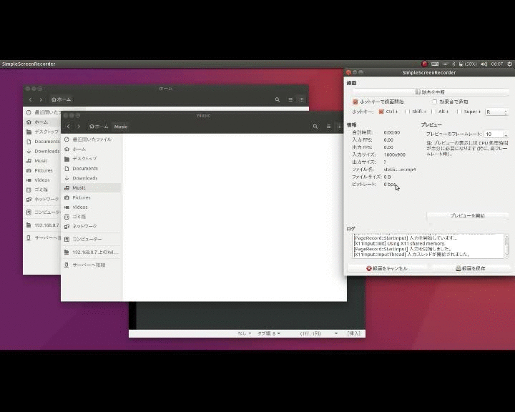Open ネットワーク in Music window sidebar

click(x=91, y=226)
